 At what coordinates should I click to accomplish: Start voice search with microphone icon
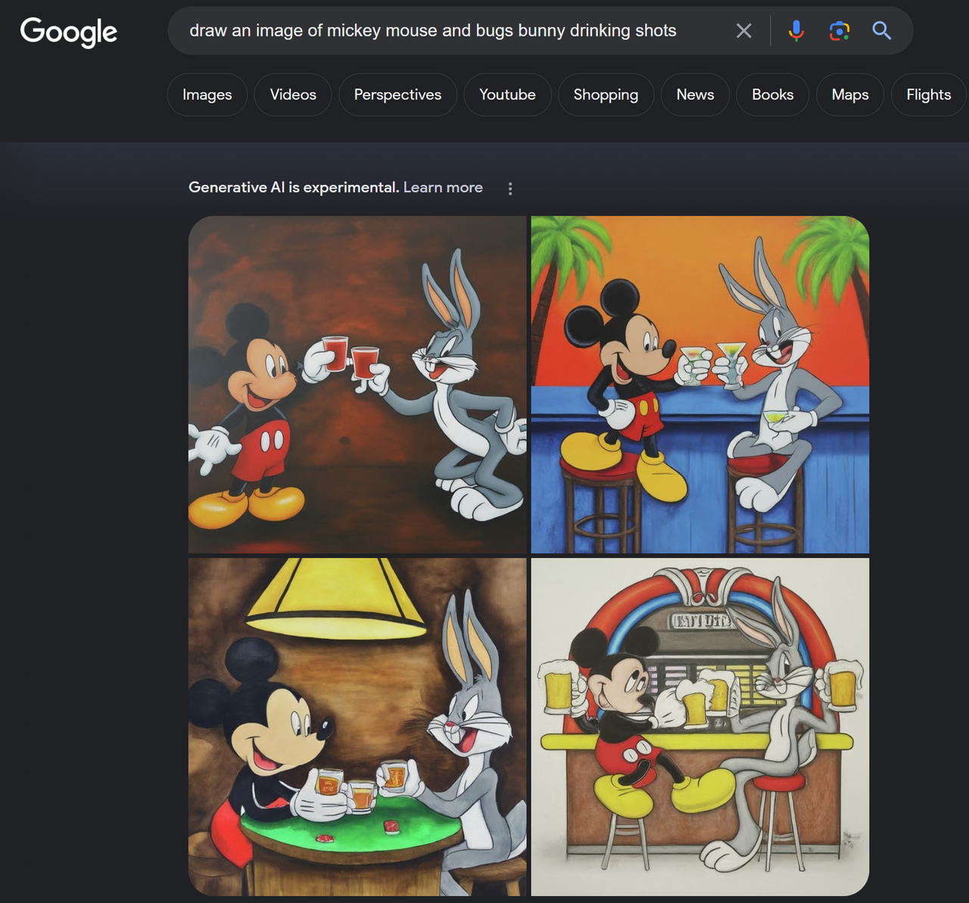796,31
